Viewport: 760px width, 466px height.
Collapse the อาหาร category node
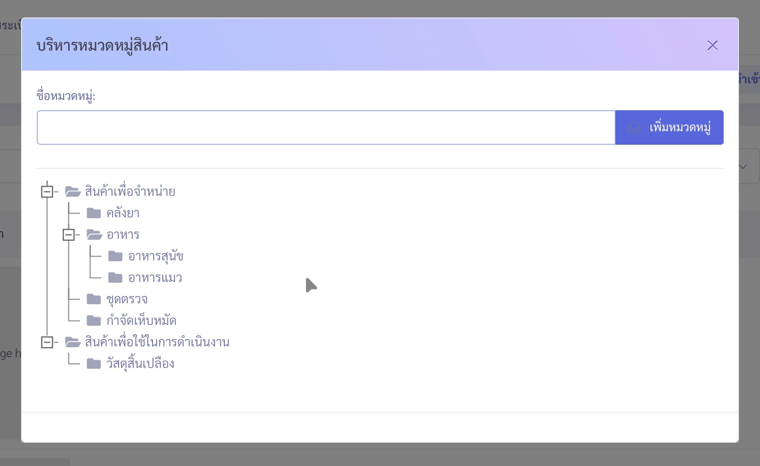(69, 234)
